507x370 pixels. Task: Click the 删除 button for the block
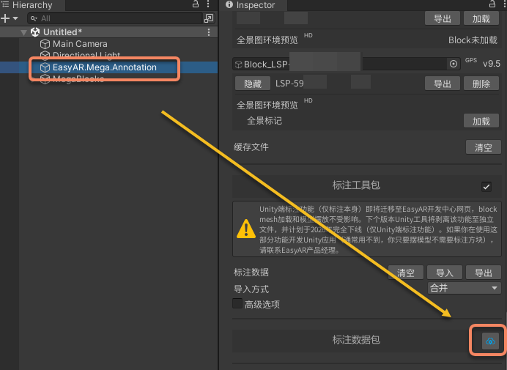pos(481,84)
